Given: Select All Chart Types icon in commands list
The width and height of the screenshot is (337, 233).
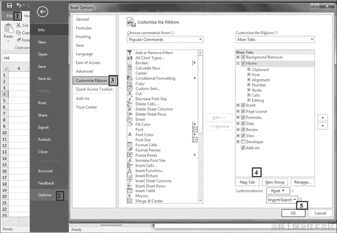Looking at the screenshot, I should (x=130, y=58).
